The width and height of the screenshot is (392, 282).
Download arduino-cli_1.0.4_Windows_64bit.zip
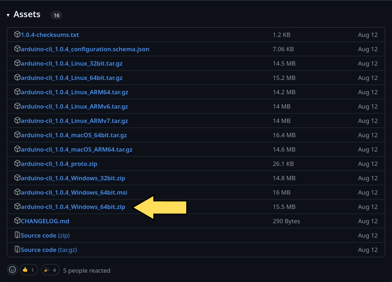tap(73, 207)
